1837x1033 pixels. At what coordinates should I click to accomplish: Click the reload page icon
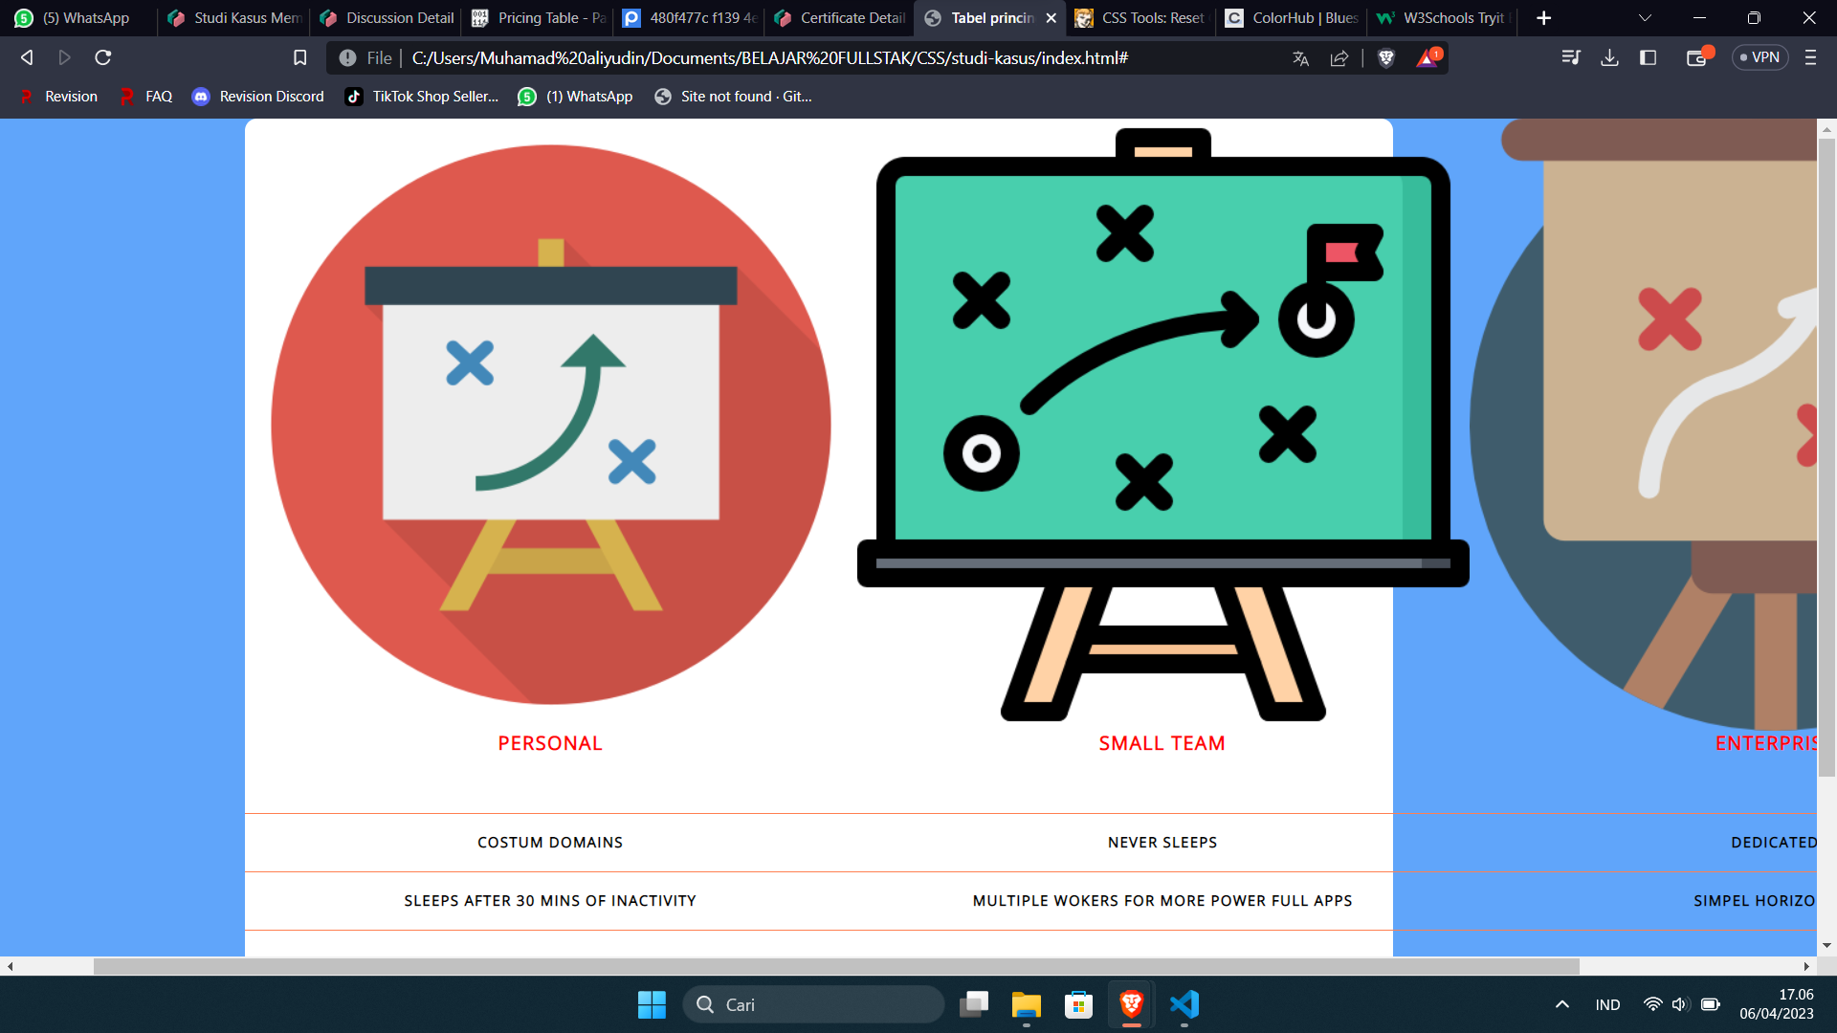click(102, 57)
